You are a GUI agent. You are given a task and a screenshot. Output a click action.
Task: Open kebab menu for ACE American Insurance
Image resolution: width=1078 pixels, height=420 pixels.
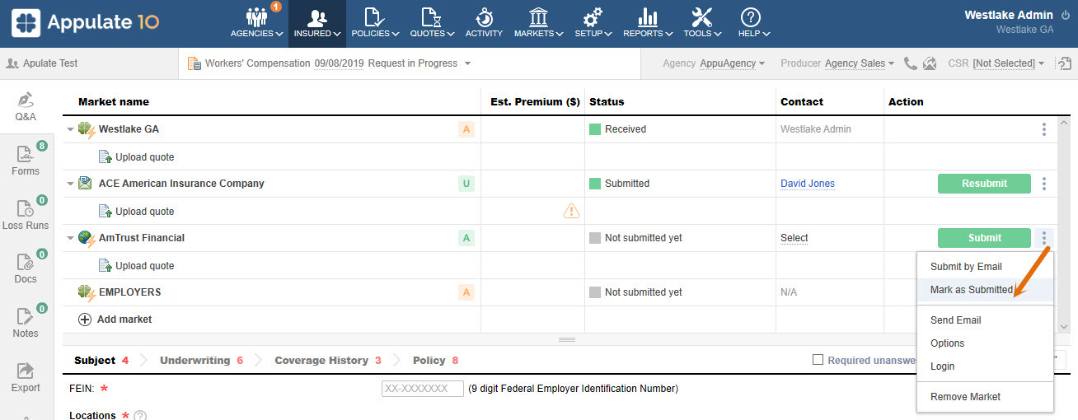coord(1044,184)
